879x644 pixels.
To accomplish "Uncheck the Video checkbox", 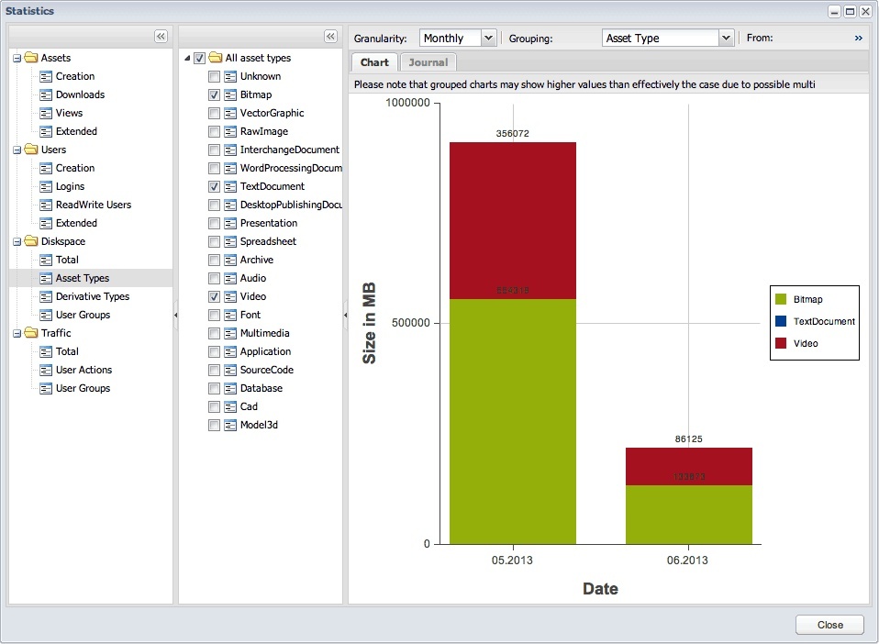I will tap(214, 296).
